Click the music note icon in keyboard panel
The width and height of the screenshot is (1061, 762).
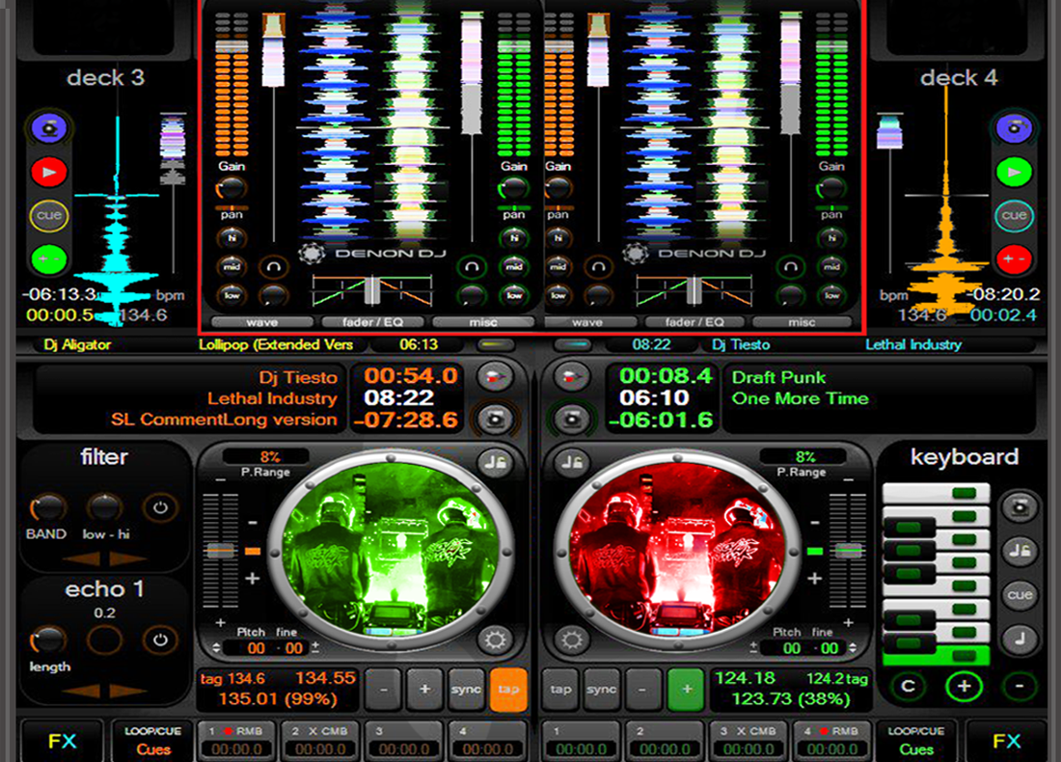tap(1020, 639)
